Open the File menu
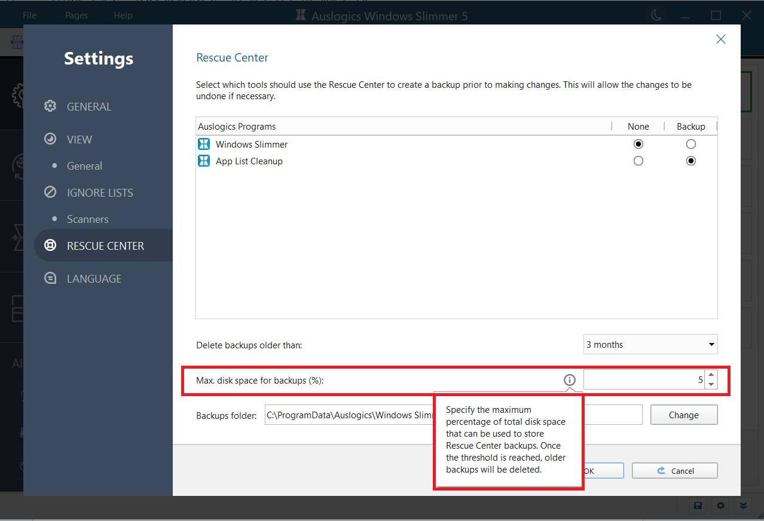 click(x=29, y=15)
